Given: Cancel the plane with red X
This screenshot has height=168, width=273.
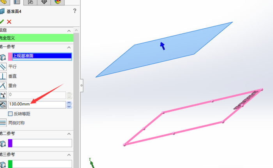Looking at the screenshot, I should point(9,22).
